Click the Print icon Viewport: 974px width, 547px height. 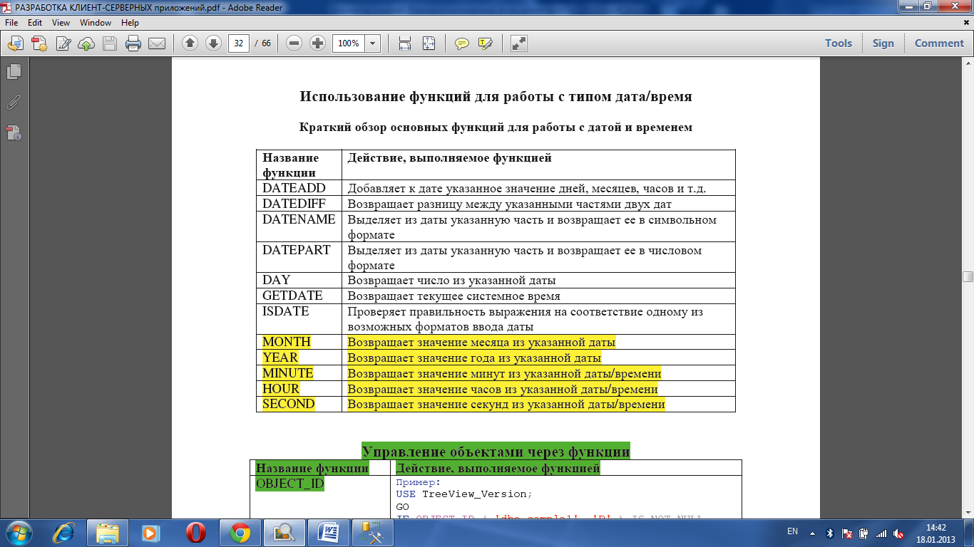tap(133, 43)
